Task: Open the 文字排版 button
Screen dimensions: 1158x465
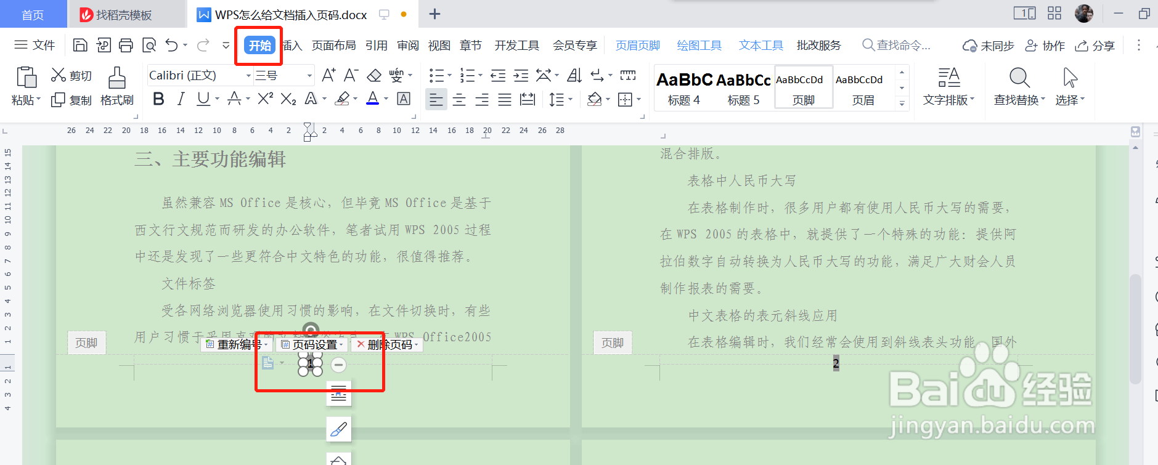Action: (x=948, y=86)
